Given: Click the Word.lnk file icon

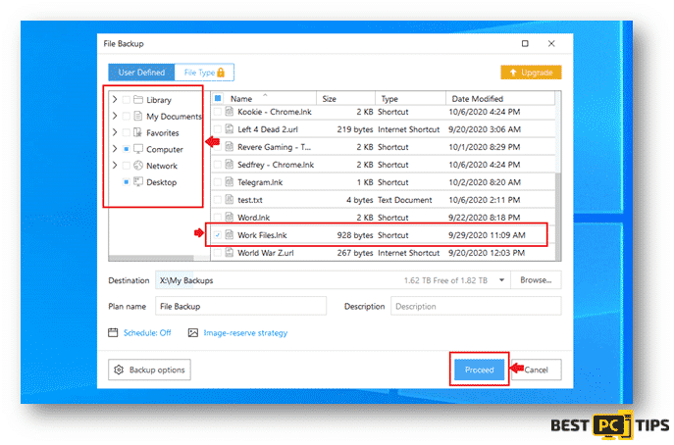Looking at the screenshot, I should click(230, 218).
